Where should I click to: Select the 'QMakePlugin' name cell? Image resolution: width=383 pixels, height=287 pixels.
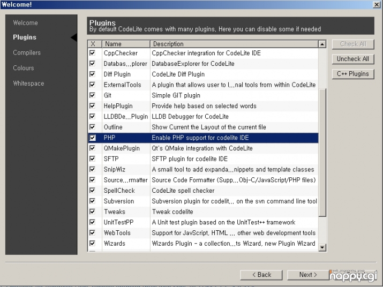(x=122, y=148)
